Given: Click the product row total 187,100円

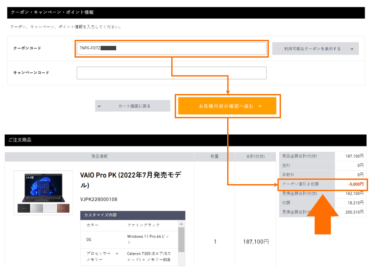Looking at the screenshot, I should point(256,242).
